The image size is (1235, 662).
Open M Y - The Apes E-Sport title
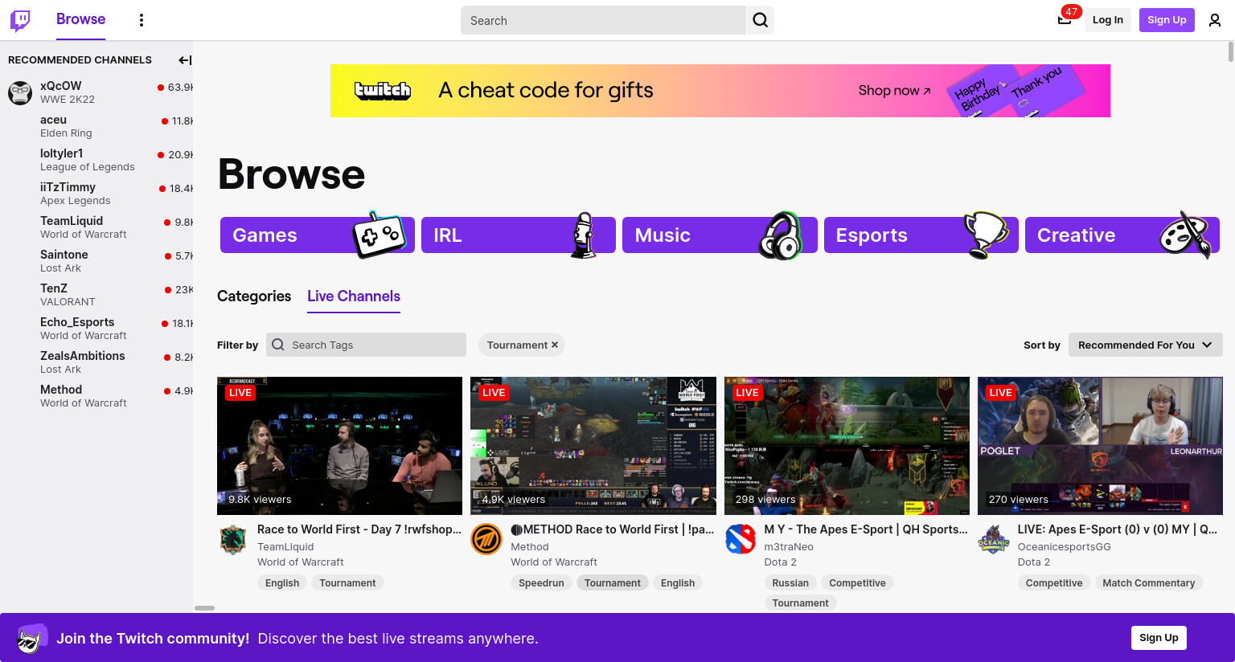click(866, 529)
